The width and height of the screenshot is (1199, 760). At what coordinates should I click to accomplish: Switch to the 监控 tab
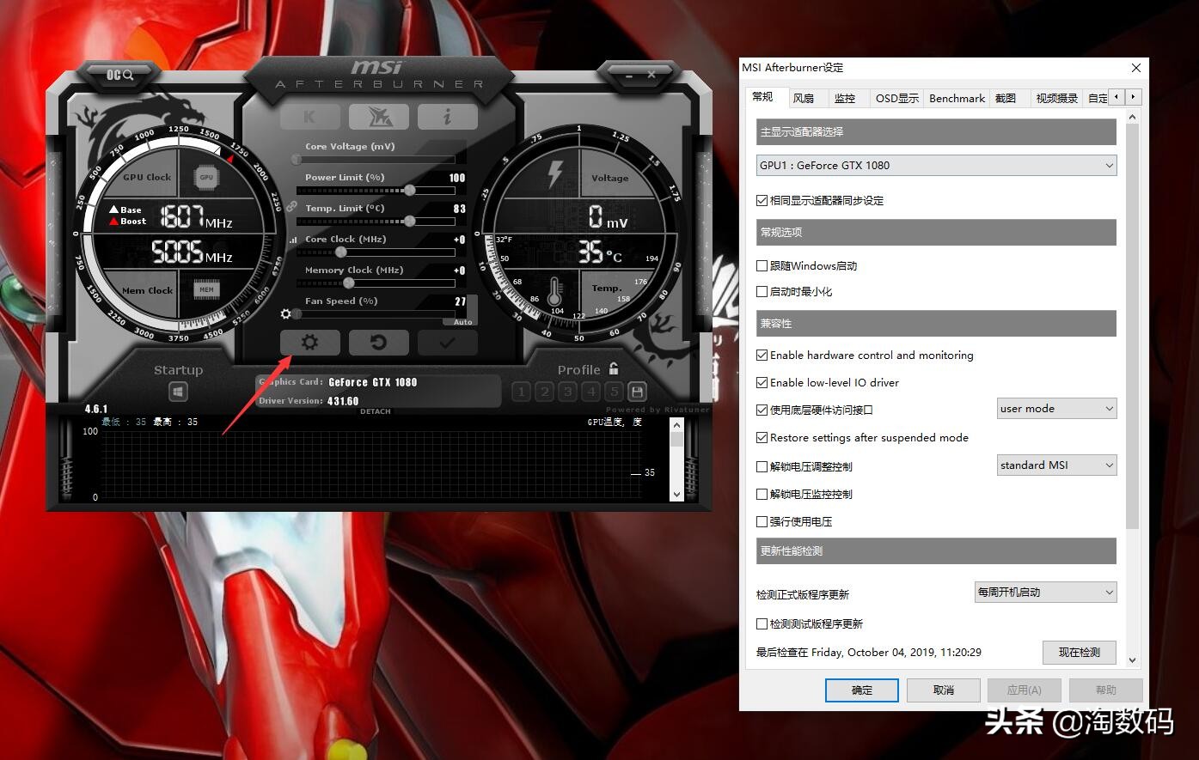click(845, 98)
